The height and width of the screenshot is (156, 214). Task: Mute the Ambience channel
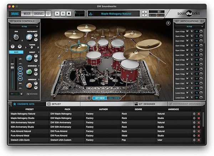36,88
